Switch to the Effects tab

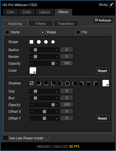point(63,12)
